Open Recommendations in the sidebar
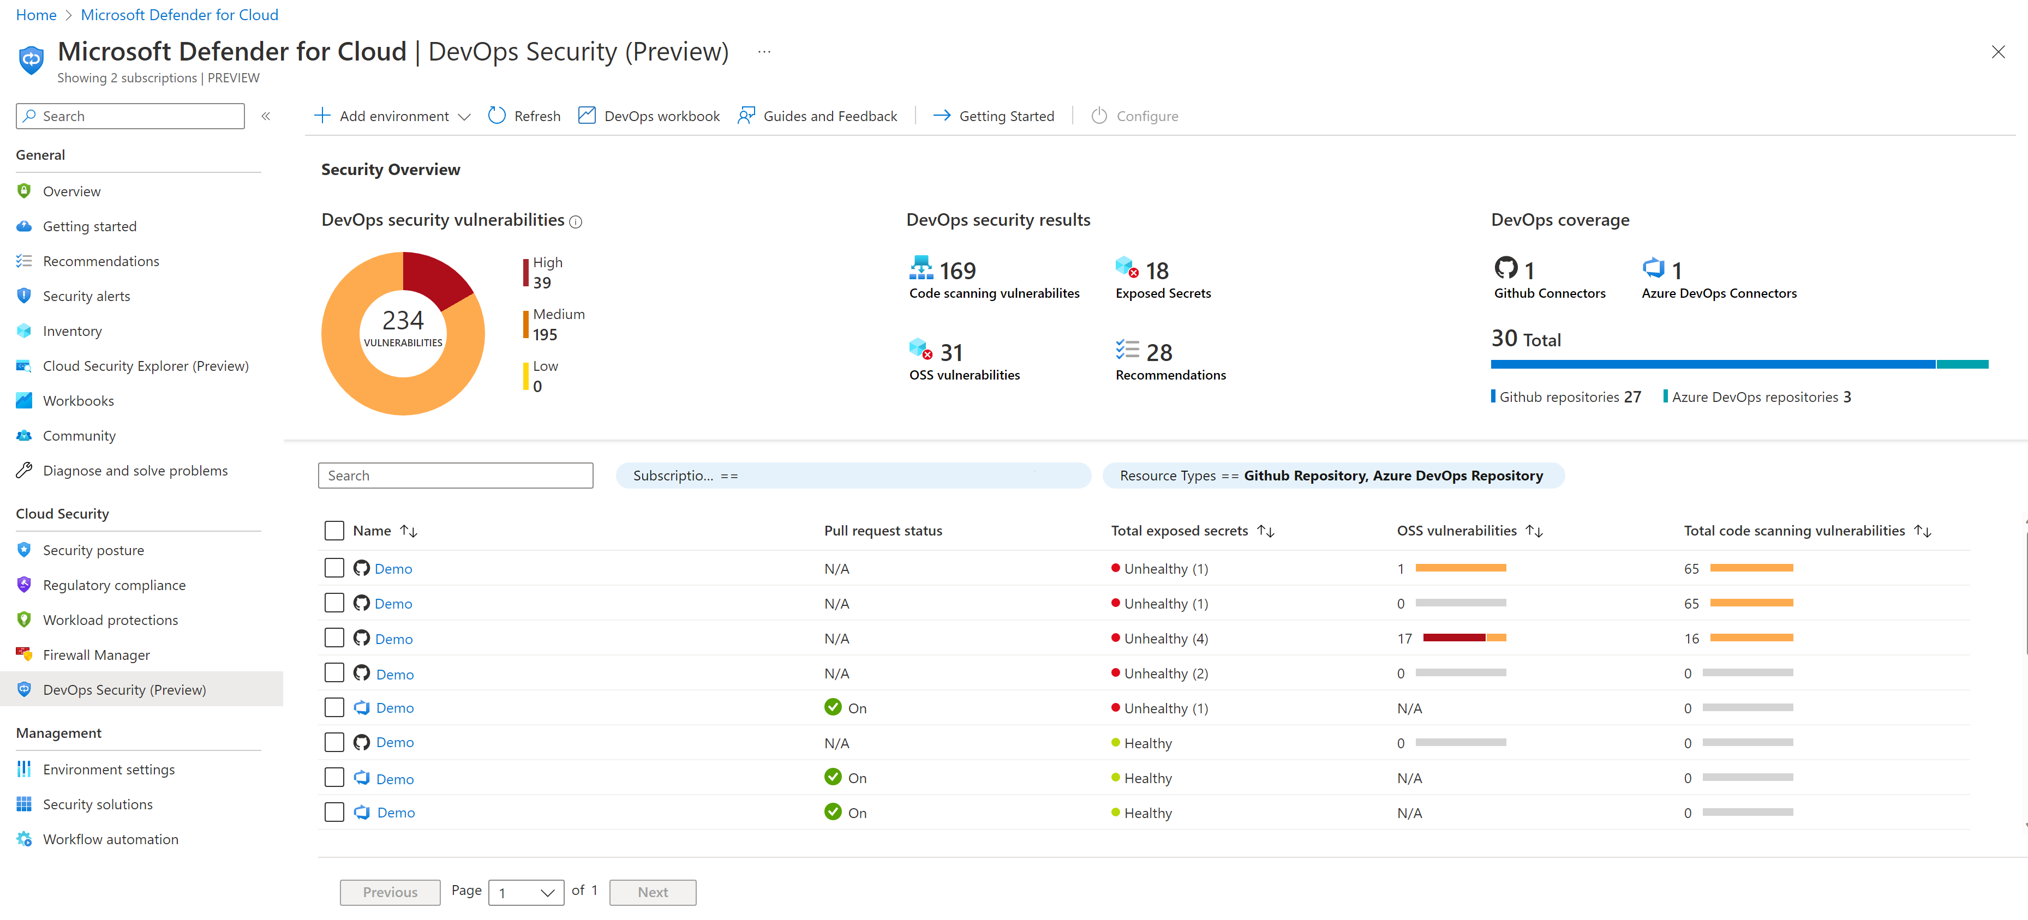2028x920 pixels. click(x=101, y=261)
